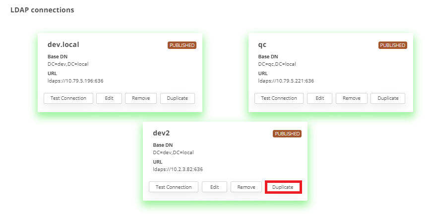Test Connection for qc LDAP
The width and height of the screenshot is (432, 214).
[279, 98]
